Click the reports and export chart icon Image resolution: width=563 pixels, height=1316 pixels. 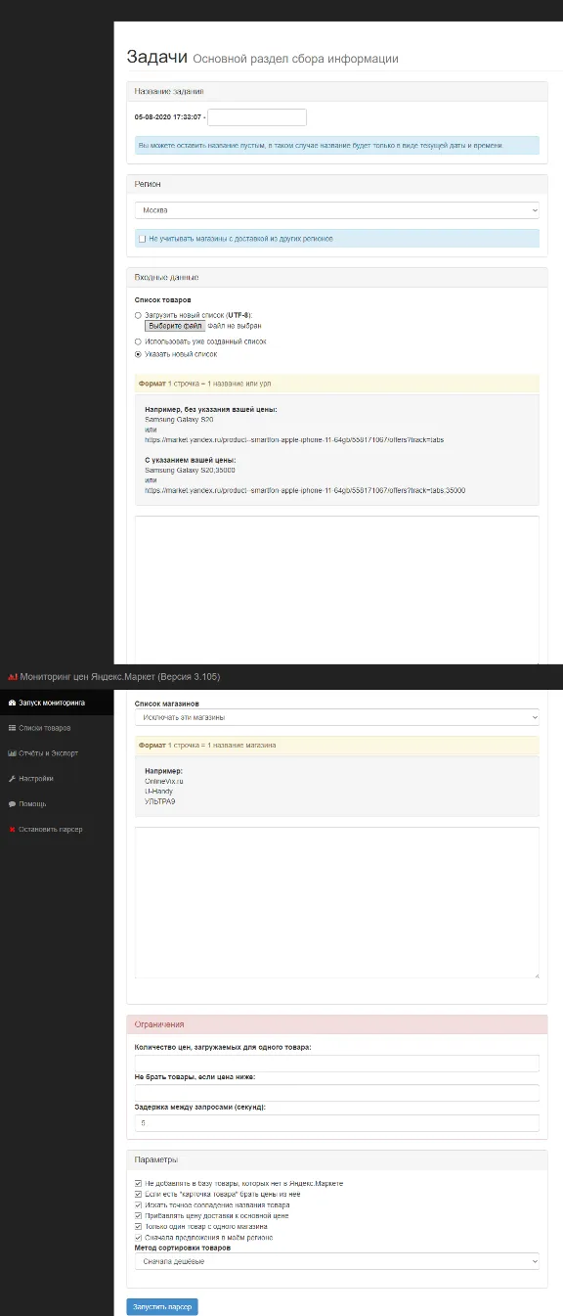11,753
